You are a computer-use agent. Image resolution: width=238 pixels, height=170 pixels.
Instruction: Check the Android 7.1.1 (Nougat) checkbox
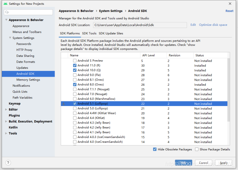(x=75, y=89)
